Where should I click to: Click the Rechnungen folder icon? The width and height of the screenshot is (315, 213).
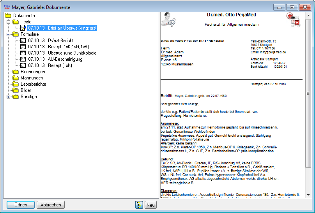(x=16, y=72)
